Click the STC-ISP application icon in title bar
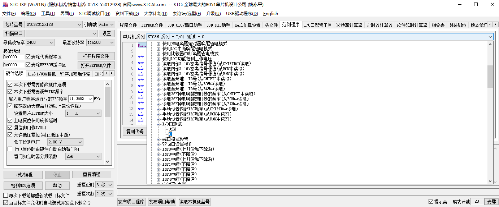Viewport: 499px width, 207px height. coord(5,5)
